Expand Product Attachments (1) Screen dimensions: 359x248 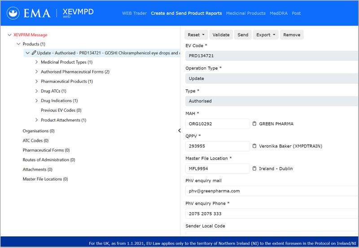click(x=36, y=120)
